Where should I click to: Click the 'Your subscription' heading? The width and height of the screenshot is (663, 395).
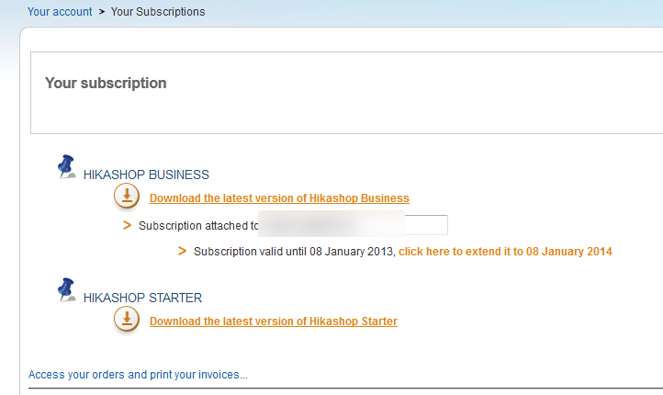pos(106,84)
